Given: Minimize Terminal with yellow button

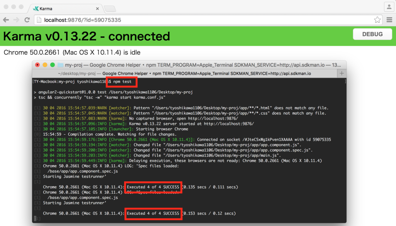Looking at the screenshot, I should pyautogui.click(x=45, y=65).
